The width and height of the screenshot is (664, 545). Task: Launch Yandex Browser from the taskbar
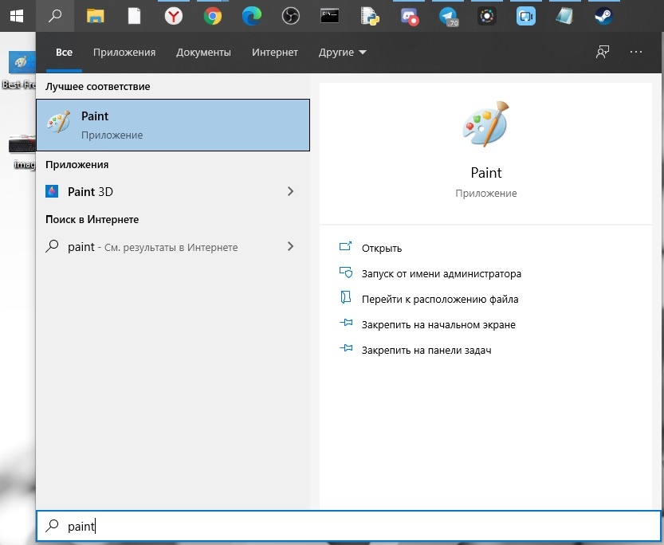(174, 16)
